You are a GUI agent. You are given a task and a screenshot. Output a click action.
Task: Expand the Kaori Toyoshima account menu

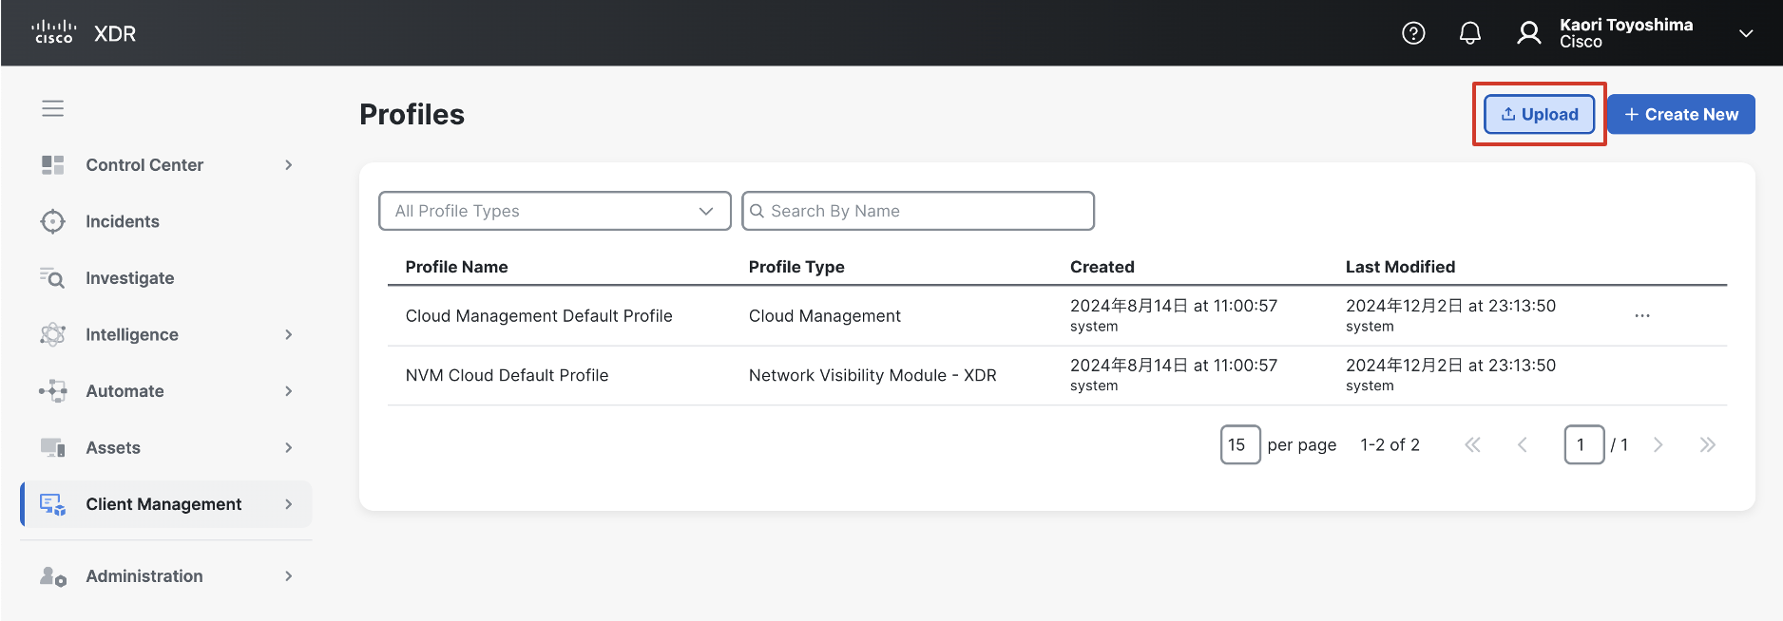[1745, 33]
